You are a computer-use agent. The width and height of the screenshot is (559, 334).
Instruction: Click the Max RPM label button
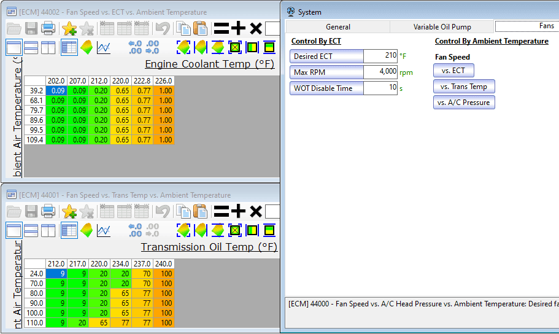326,72
